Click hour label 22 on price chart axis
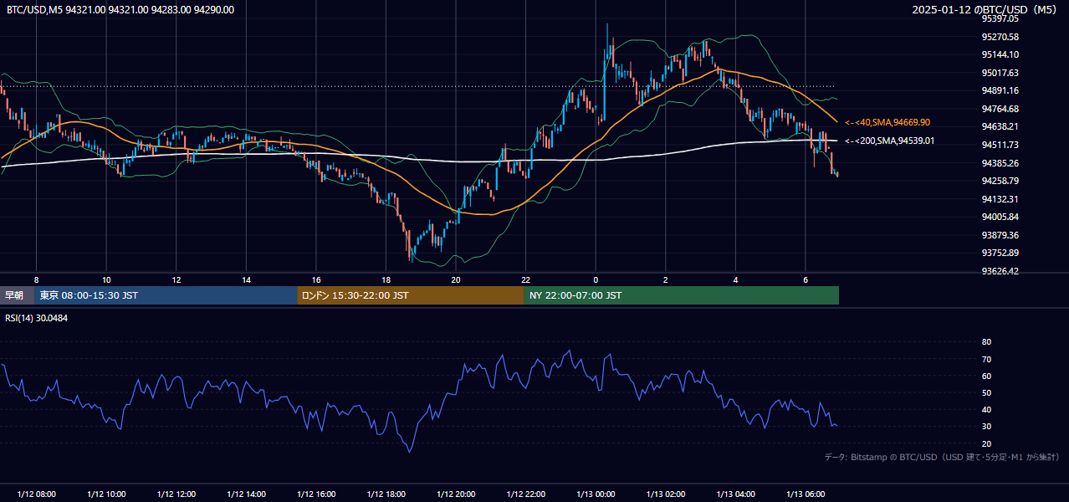 point(525,279)
